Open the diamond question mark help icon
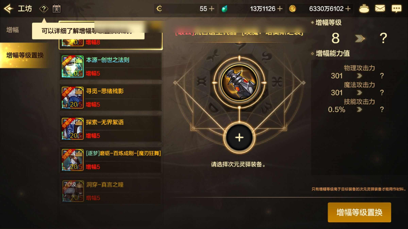This screenshot has width=408, height=229. coord(44,9)
